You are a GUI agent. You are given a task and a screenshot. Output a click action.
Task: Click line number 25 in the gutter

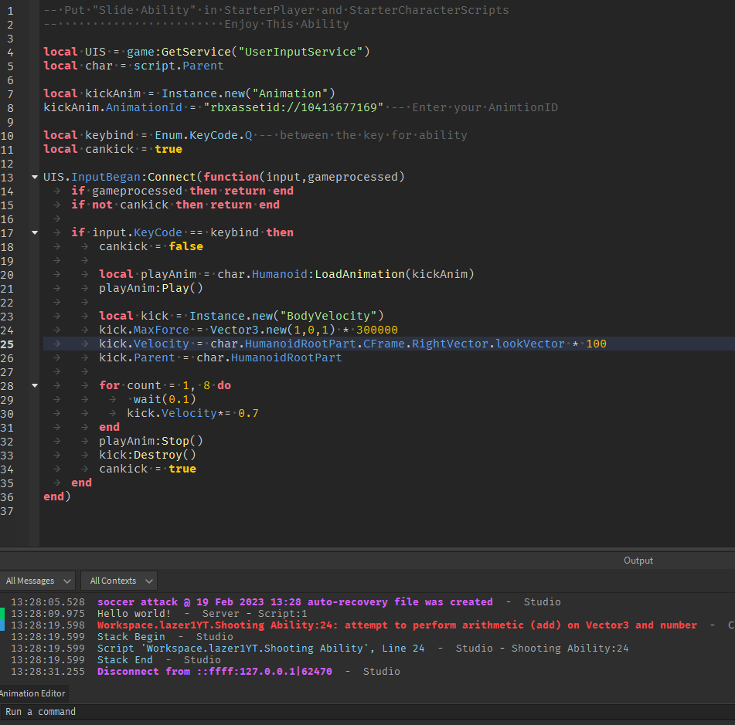point(7,344)
